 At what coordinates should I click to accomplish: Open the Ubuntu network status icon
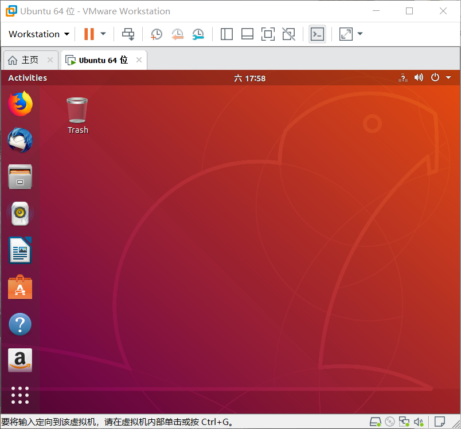click(403, 78)
